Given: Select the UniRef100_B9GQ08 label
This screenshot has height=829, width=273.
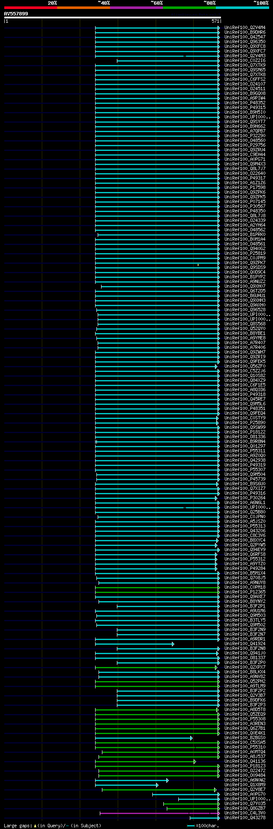Looking at the screenshot, I should [245, 93].
